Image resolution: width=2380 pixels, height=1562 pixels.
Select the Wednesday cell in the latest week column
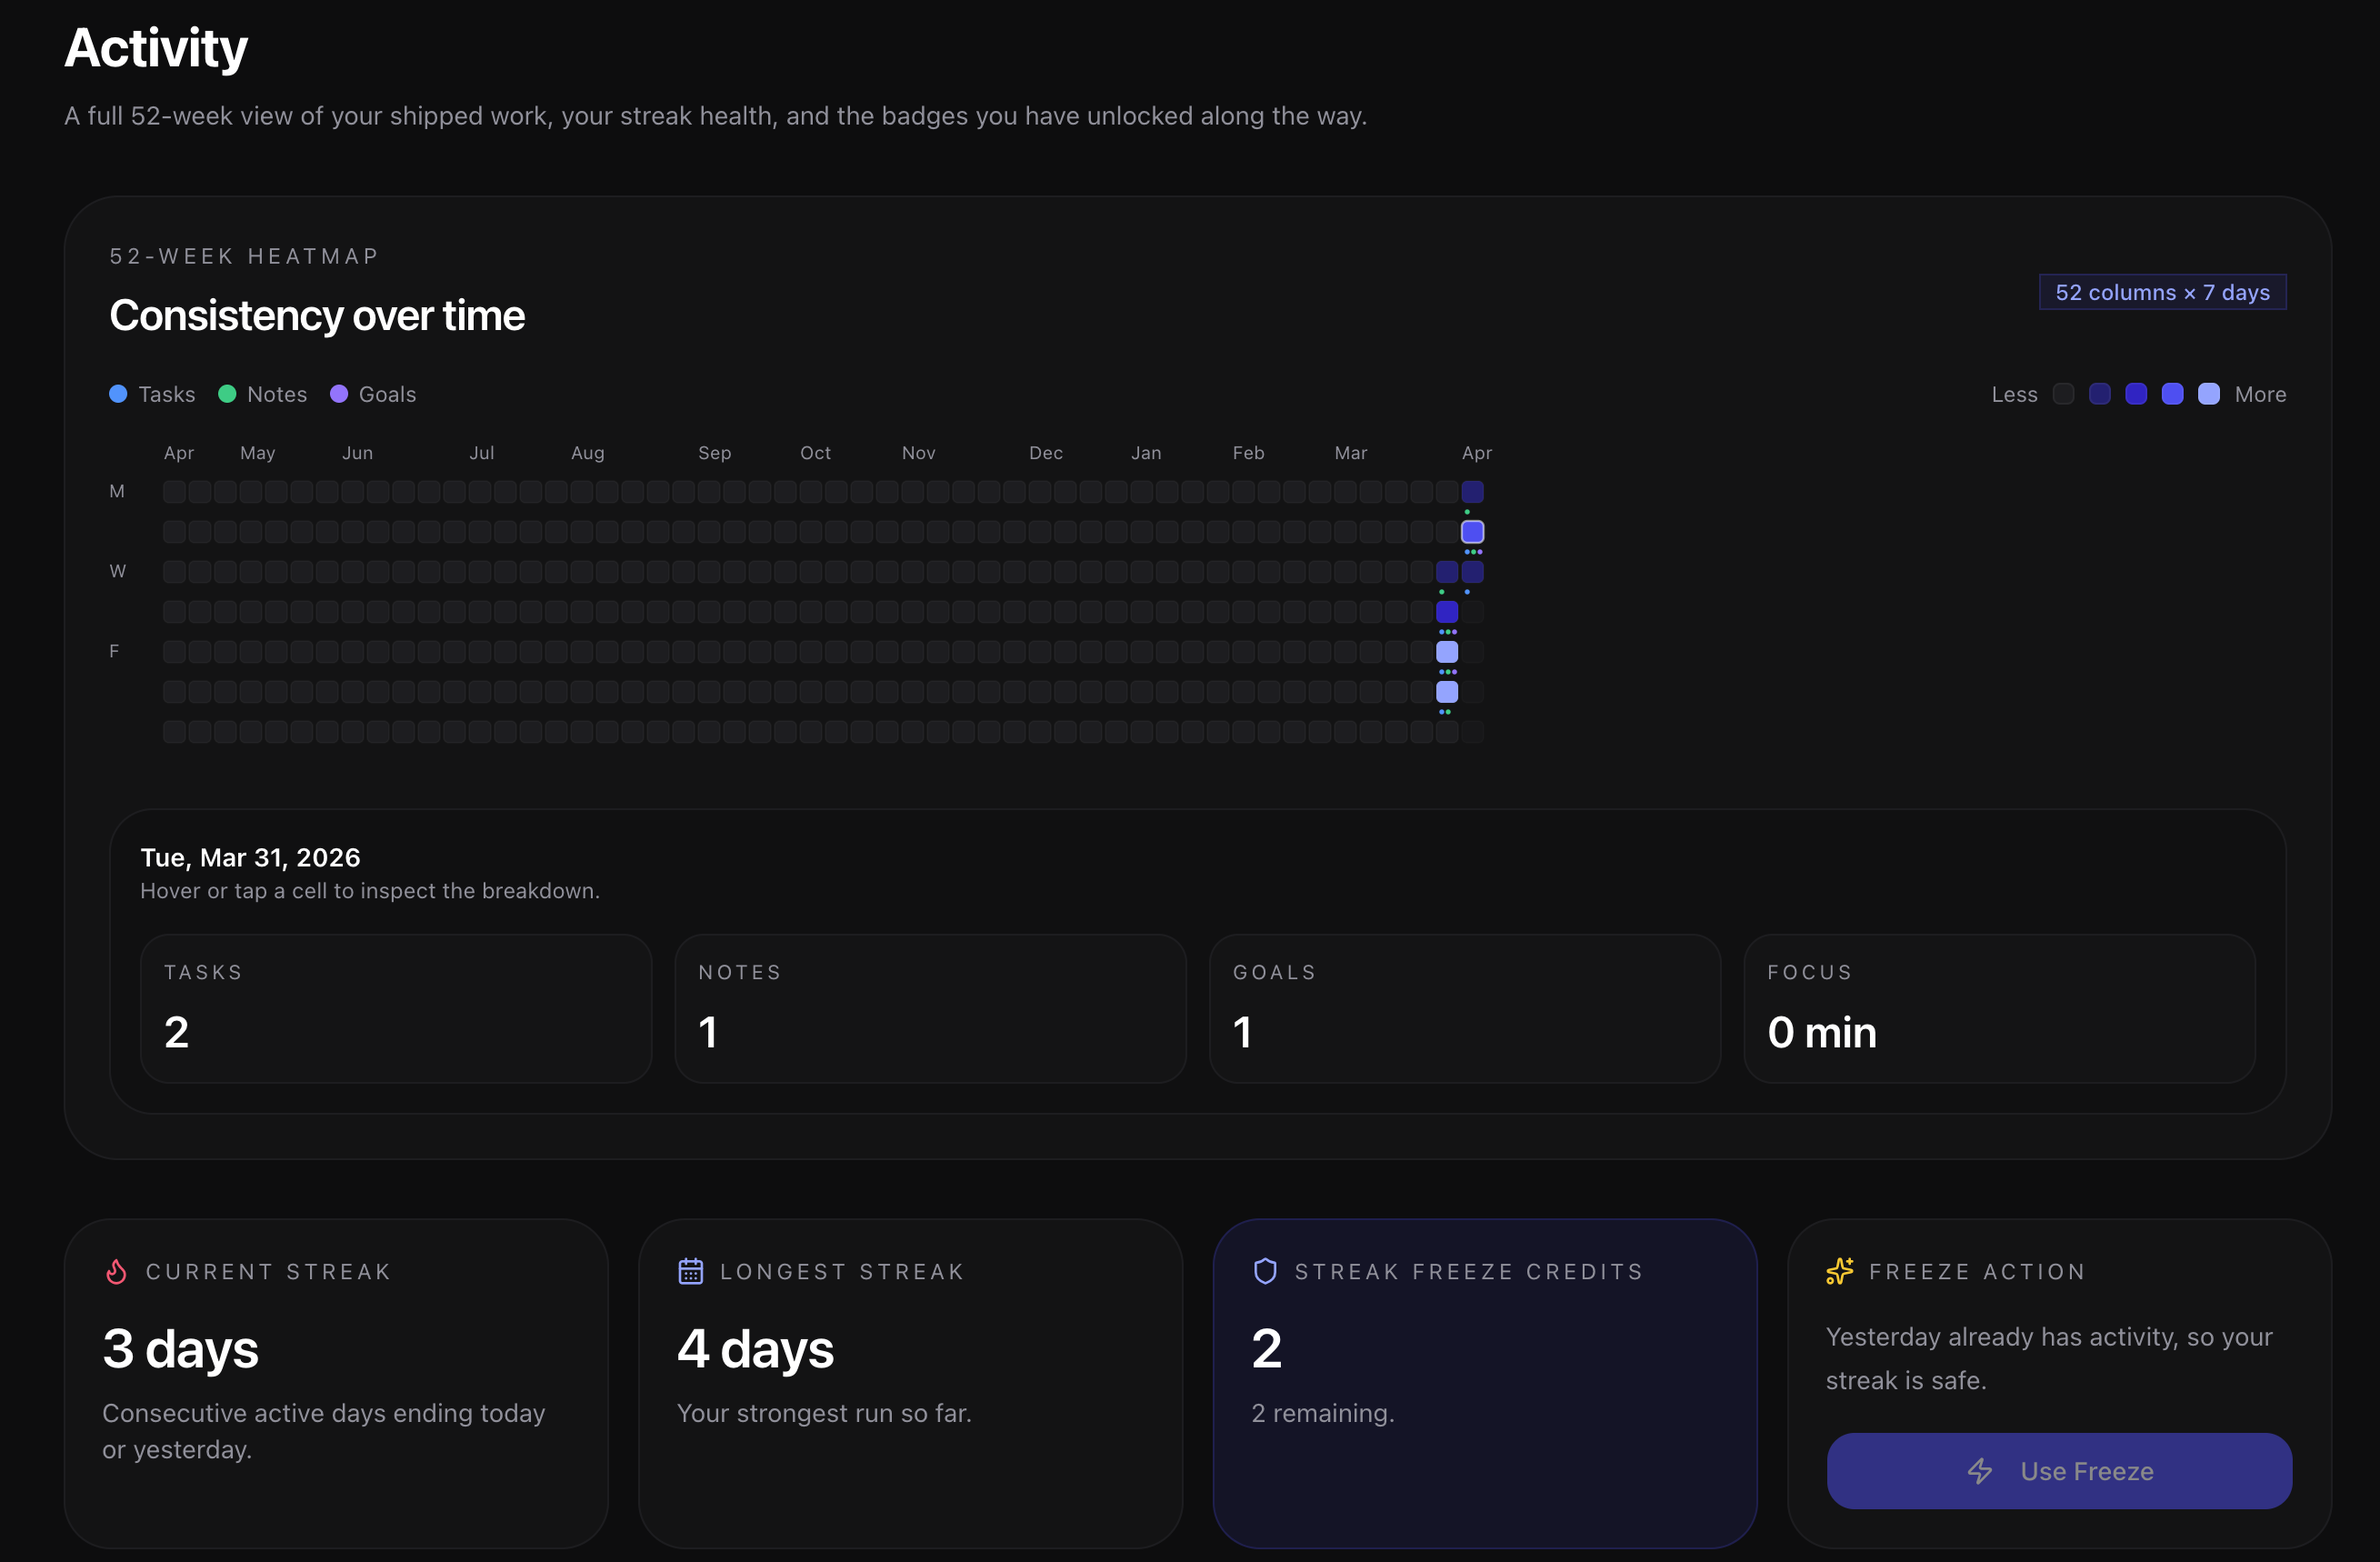pyautogui.click(x=1472, y=572)
